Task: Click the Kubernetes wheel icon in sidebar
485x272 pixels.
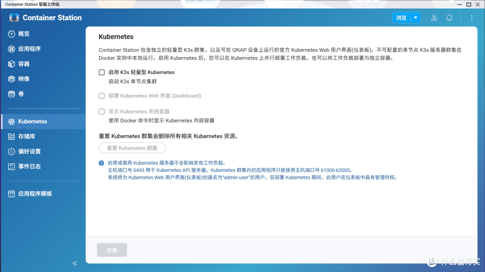Action: point(11,122)
